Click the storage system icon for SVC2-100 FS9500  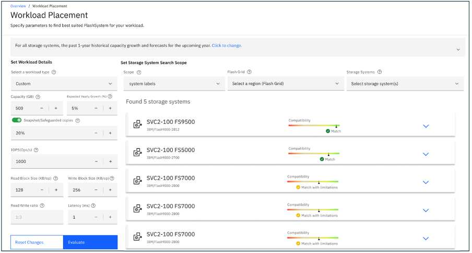point(137,124)
